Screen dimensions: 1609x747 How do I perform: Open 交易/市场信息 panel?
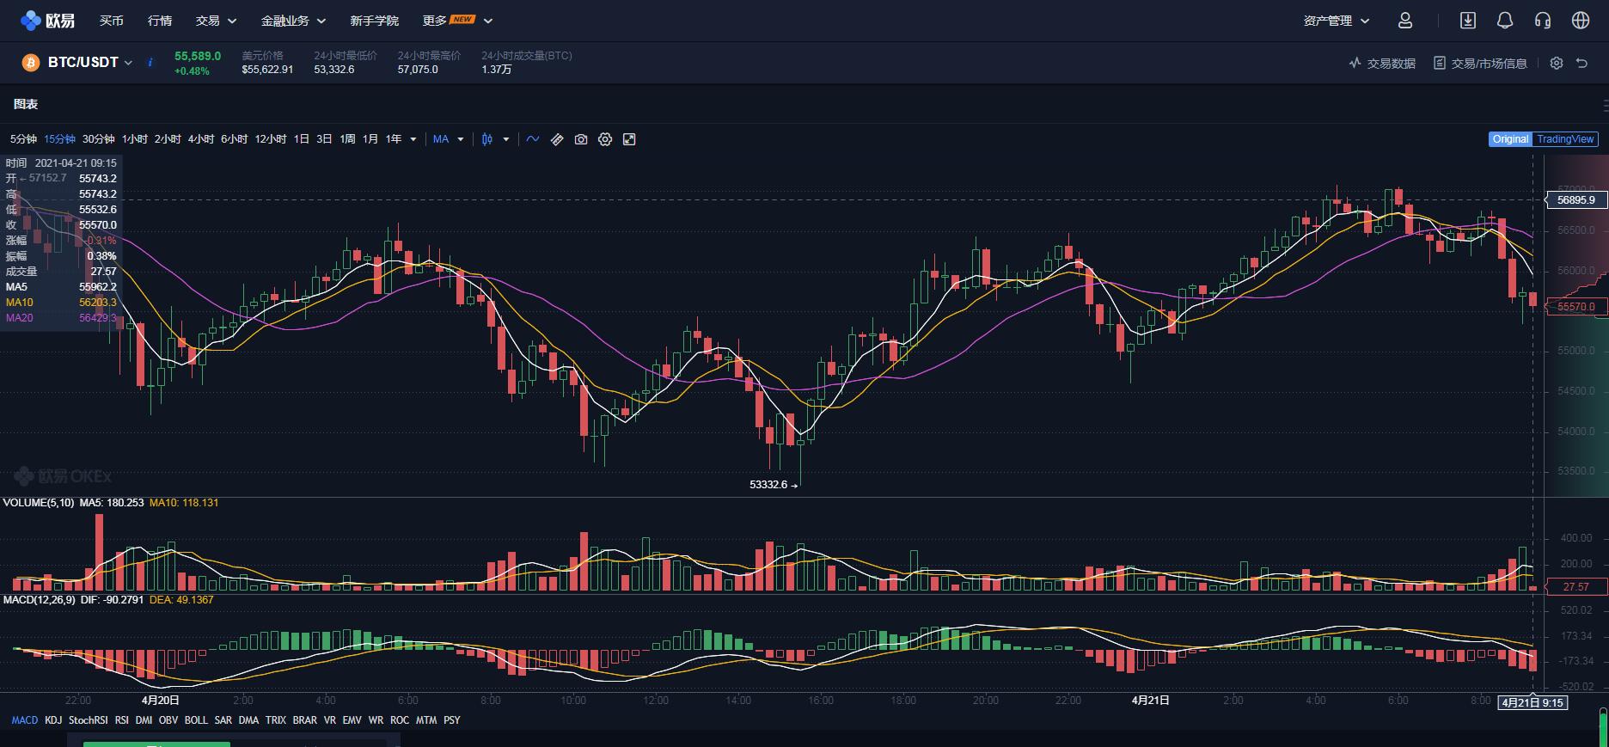coord(1480,64)
